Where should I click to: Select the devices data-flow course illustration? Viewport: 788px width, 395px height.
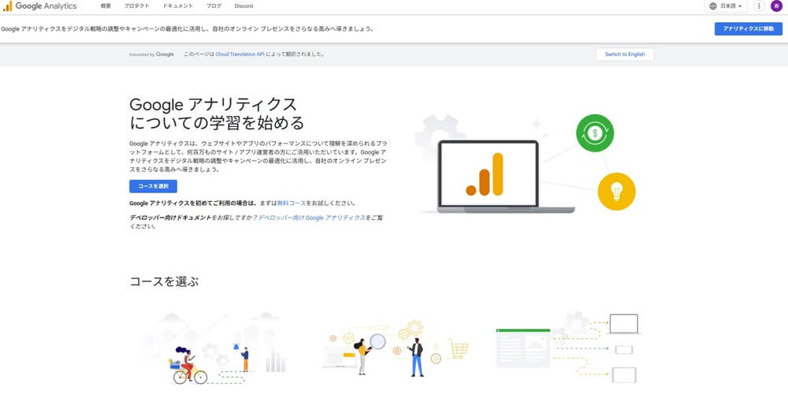click(x=568, y=348)
